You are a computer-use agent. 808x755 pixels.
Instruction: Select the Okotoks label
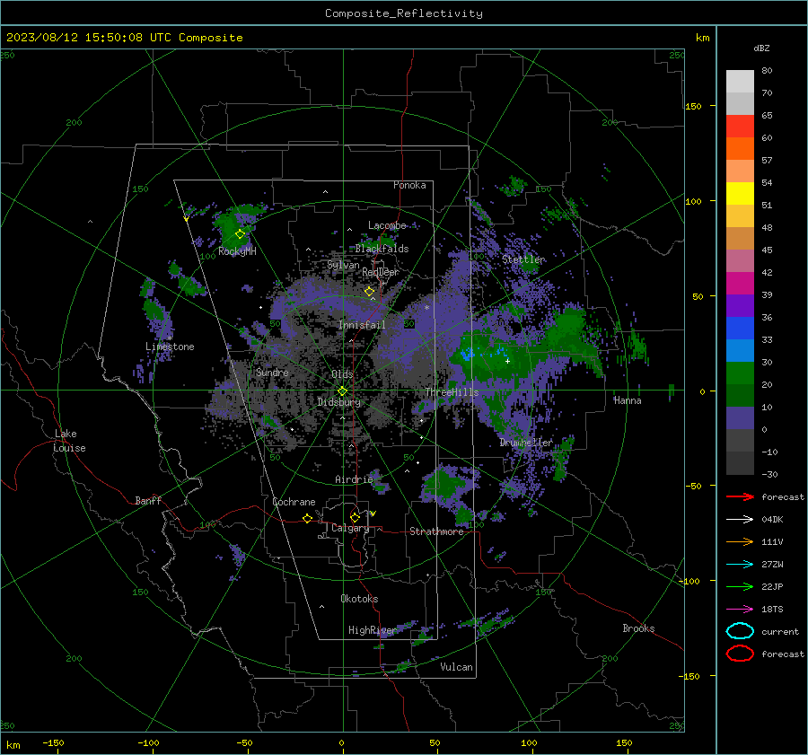point(359,598)
